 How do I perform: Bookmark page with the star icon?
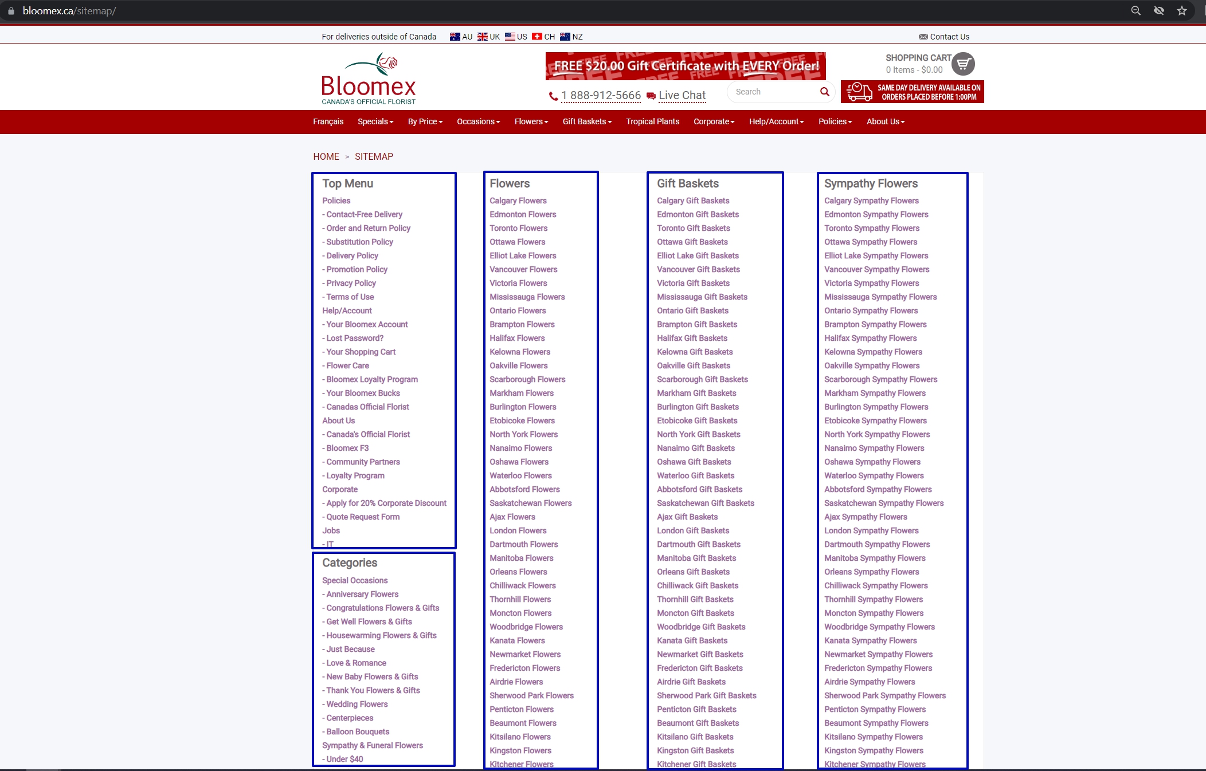click(x=1182, y=11)
